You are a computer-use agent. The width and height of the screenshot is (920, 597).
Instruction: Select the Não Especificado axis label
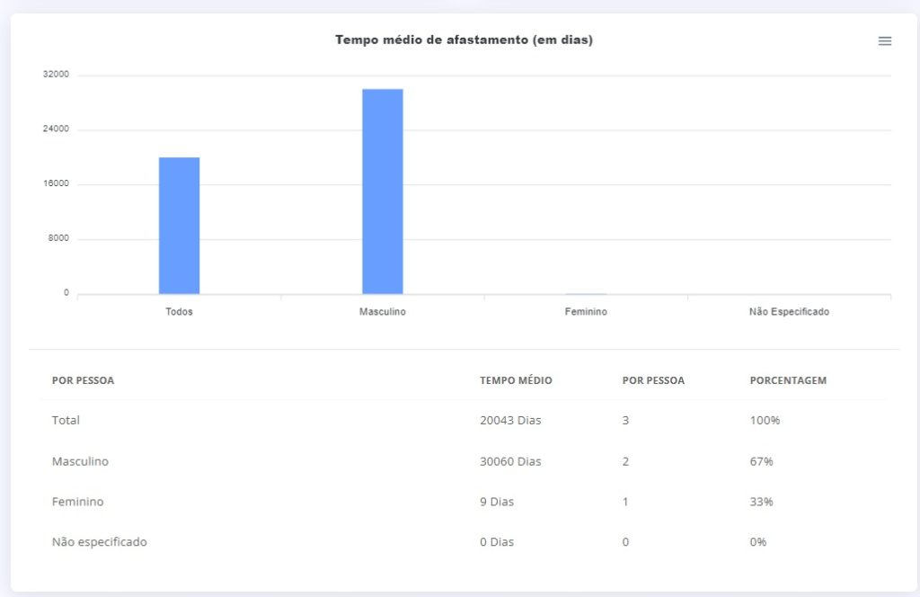(789, 312)
